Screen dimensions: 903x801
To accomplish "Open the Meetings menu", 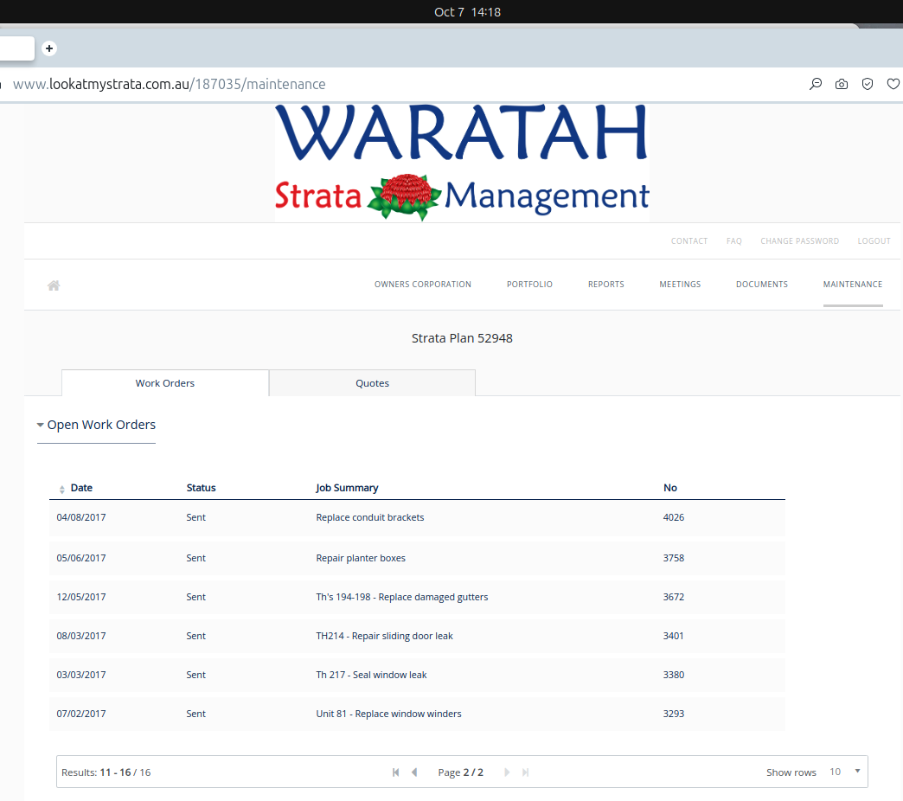I will tap(680, 285).
